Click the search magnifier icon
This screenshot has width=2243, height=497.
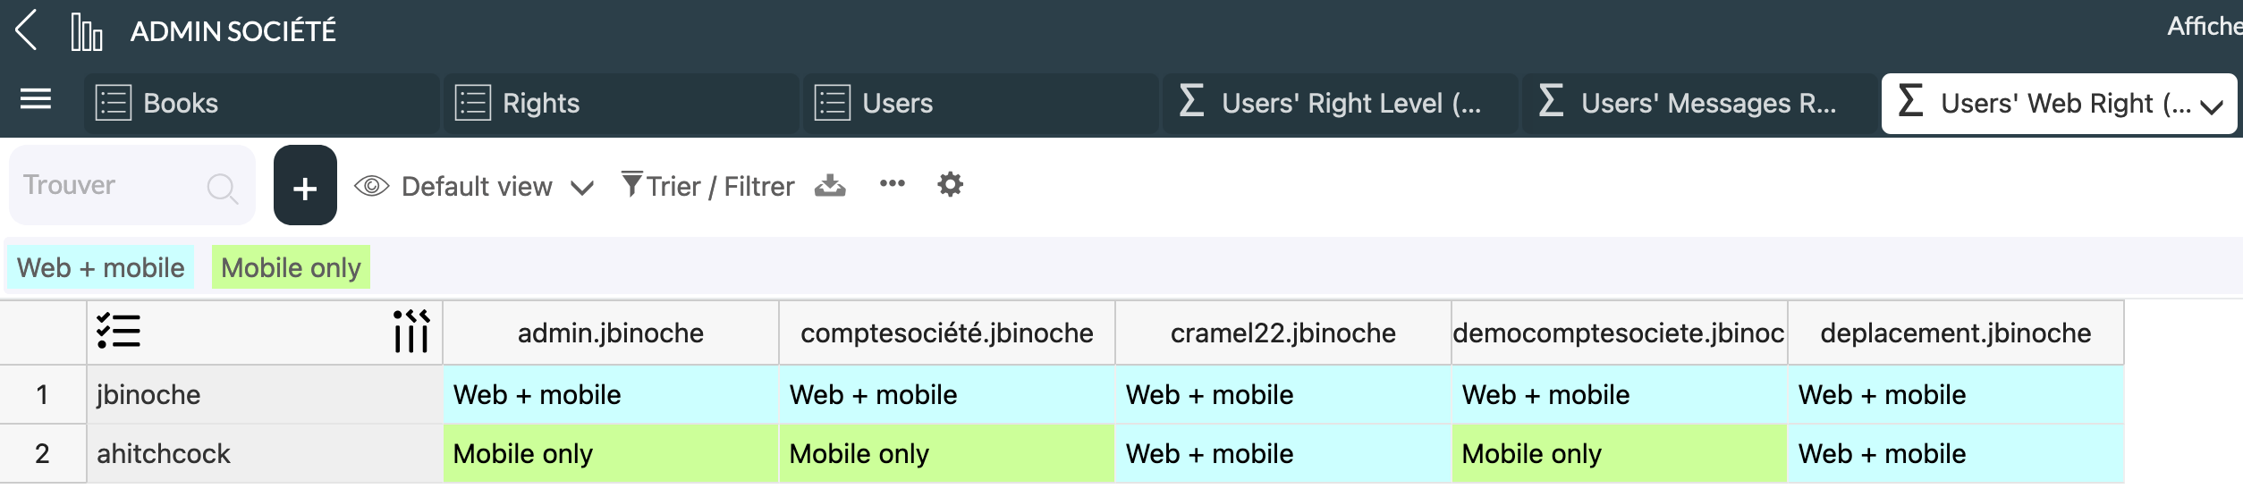(222, 188)
